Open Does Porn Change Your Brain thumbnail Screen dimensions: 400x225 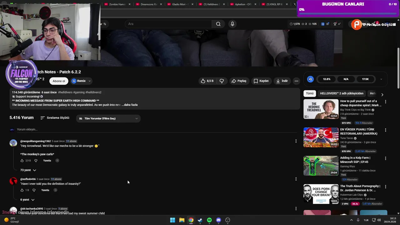tap(321, 194)
